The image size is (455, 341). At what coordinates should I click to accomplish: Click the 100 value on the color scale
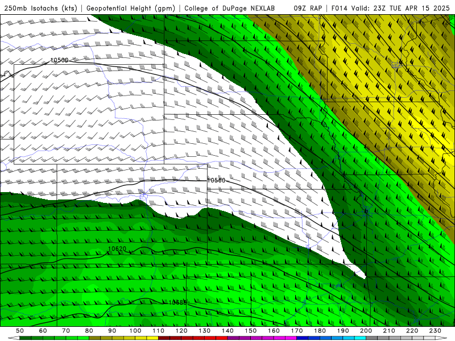click(x=135, y=331)
